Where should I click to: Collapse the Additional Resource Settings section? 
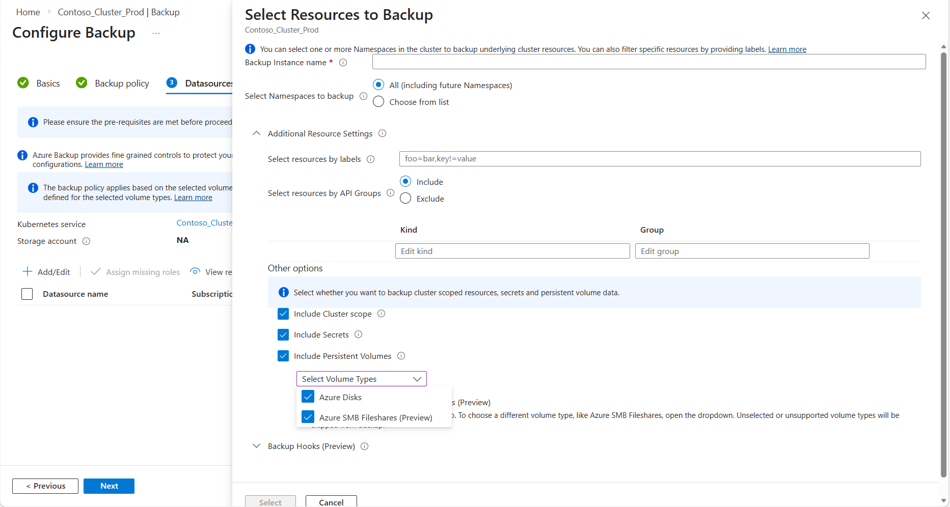click(x=257, y=133)
